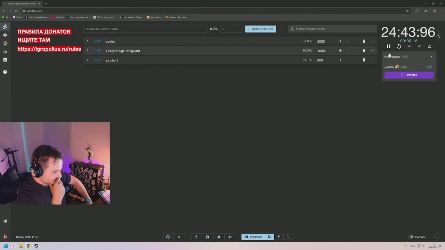Open the help question-mark icon

click(x=5, y=72)
